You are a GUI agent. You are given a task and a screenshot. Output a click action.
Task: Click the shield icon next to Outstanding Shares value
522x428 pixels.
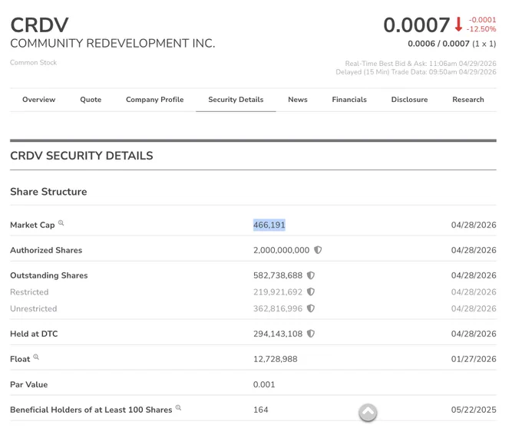coord(311,275)
